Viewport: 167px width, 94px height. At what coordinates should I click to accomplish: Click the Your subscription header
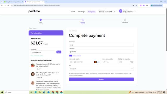pyautogui.click(x=46, y=33)
